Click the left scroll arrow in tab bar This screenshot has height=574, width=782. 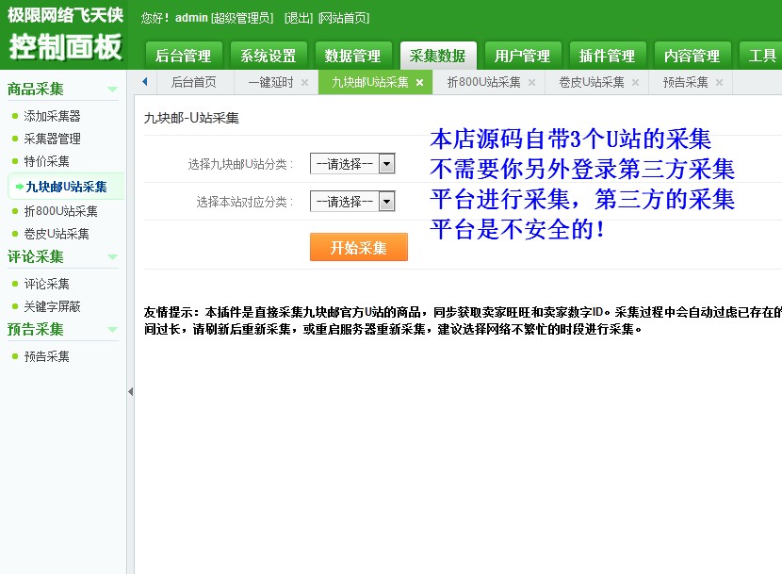(143, 82)
